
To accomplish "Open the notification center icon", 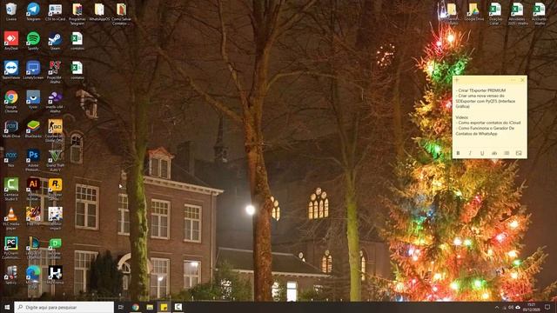I will (x=547, y=307).
